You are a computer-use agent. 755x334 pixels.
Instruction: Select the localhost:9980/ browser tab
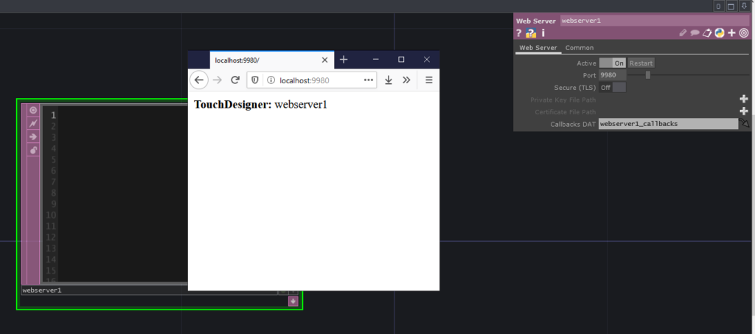[272, 60]
